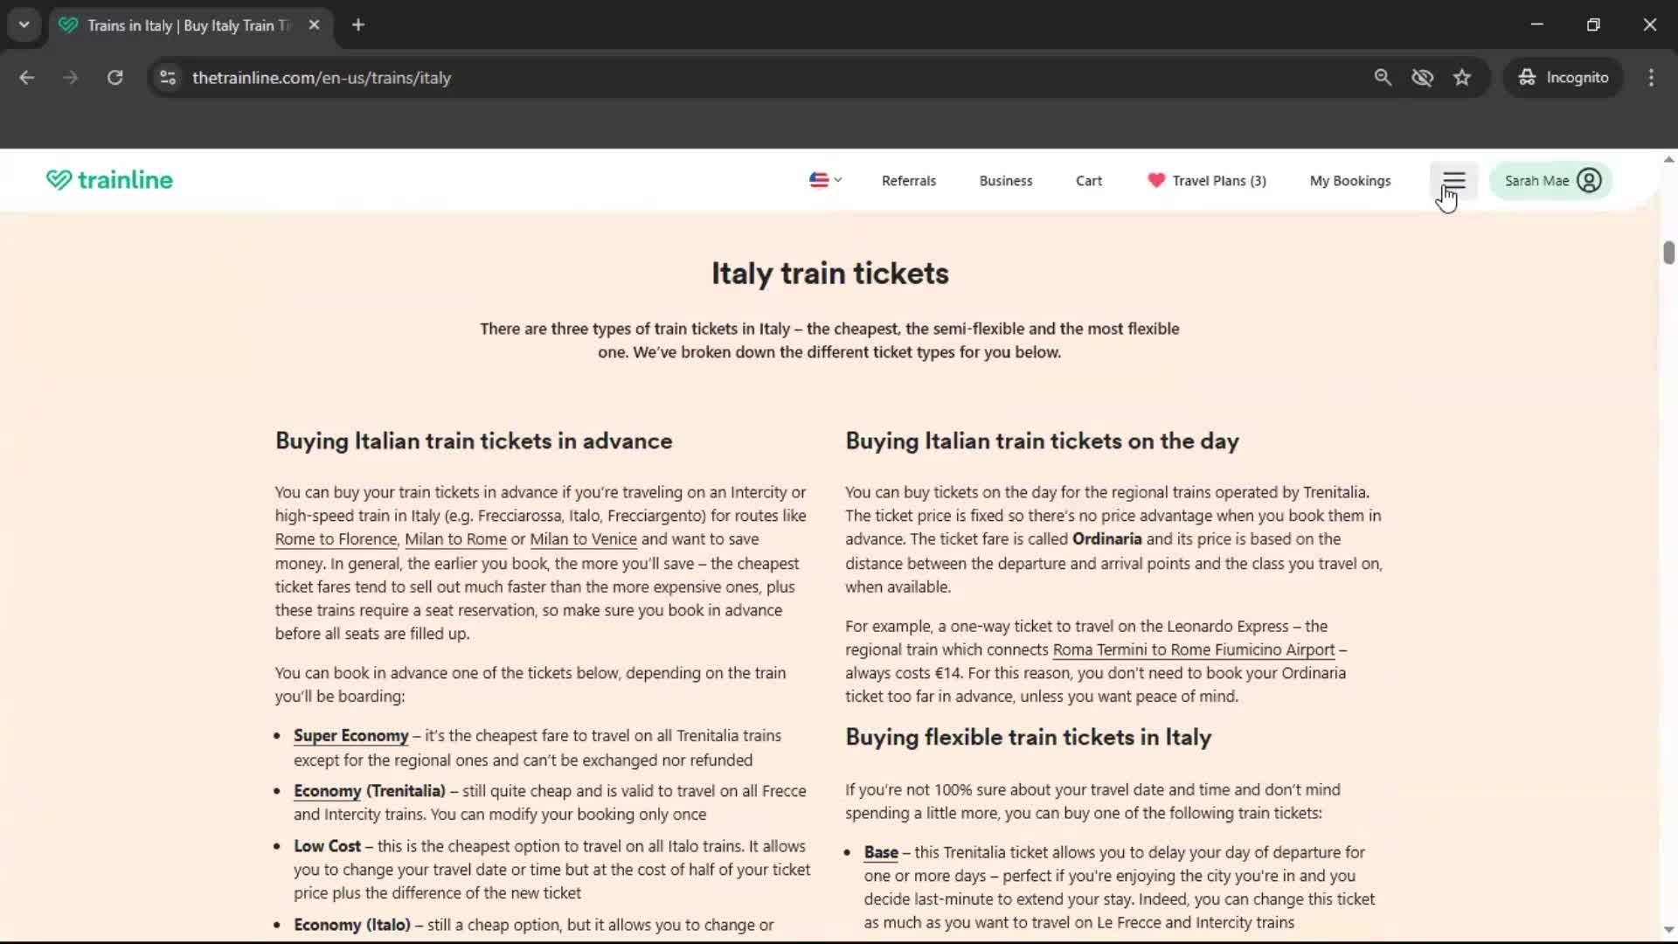1678x944 pixels.
Task: Click the Milan to Venice link
Action: pos(583,539)
